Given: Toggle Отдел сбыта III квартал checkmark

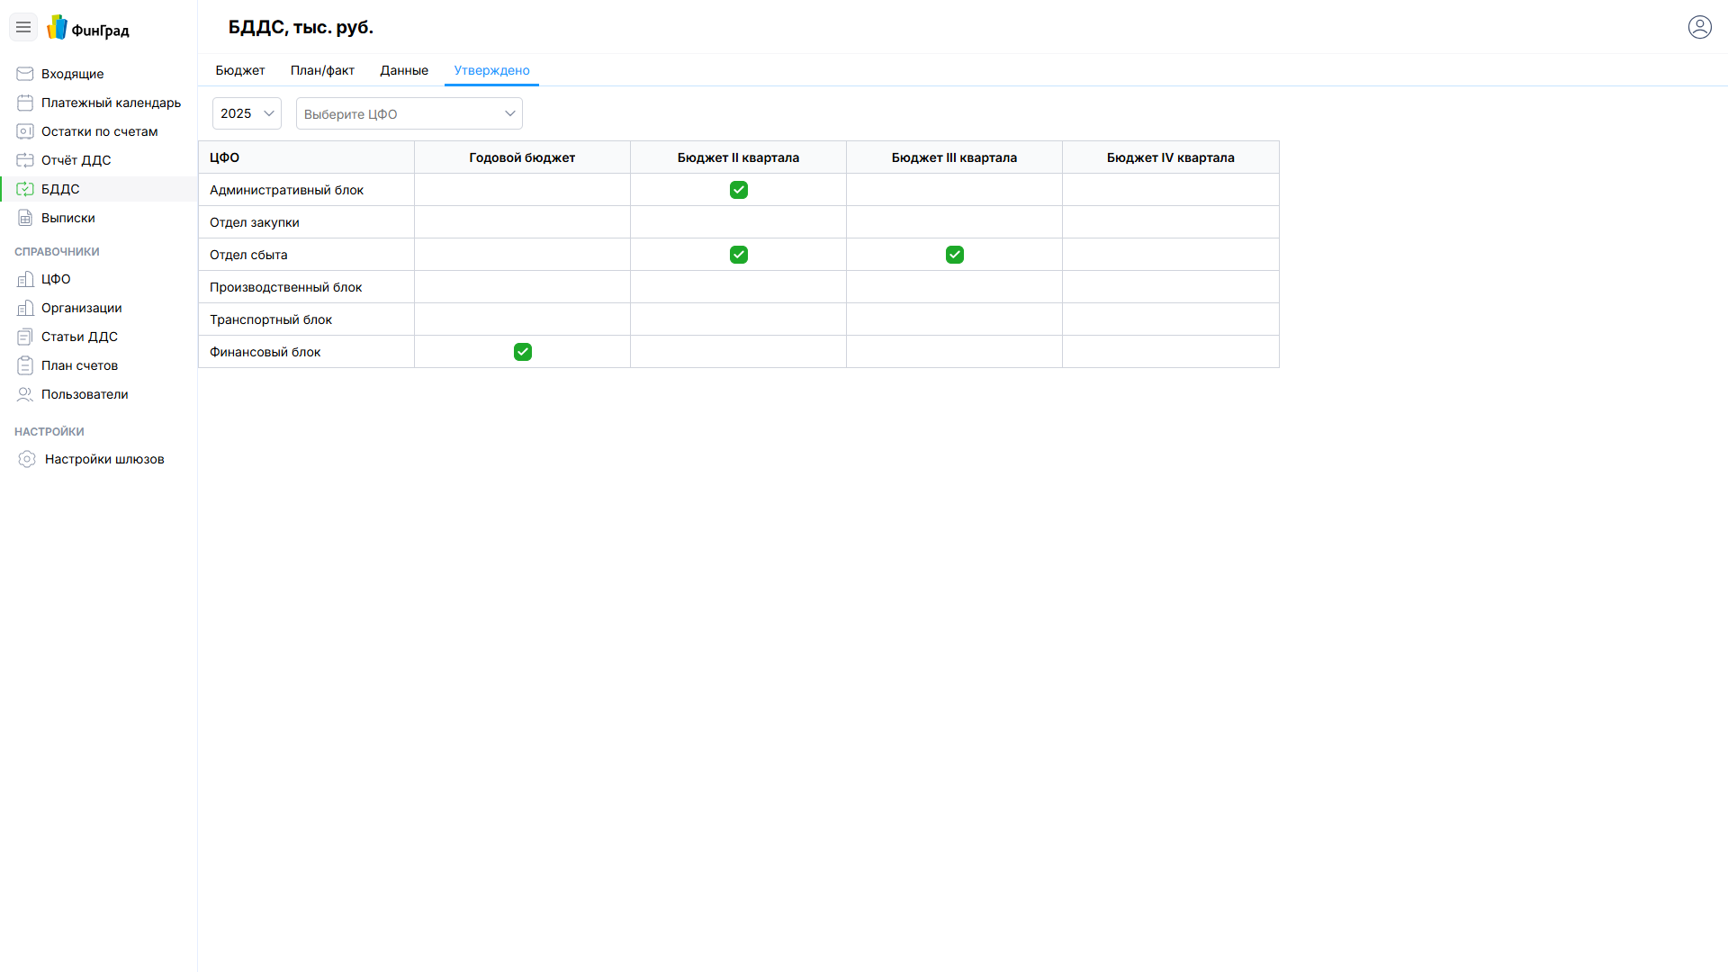Looking at the screenshot, I should [954, 255].
